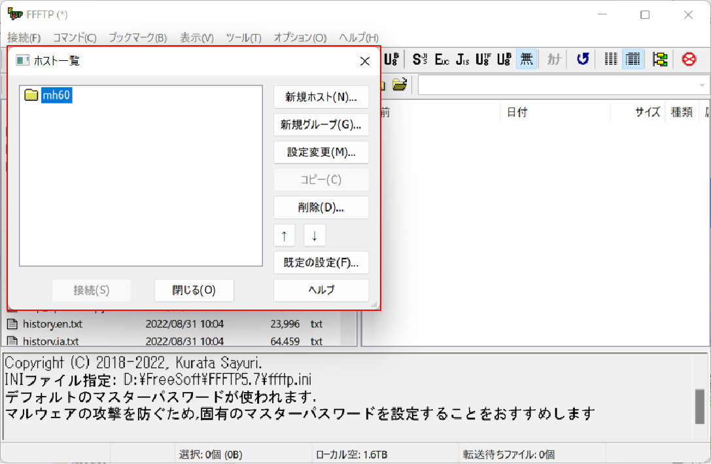Click the コピー(C) button
Viewport: 711px width, 464px height.
tap(321, 179)
